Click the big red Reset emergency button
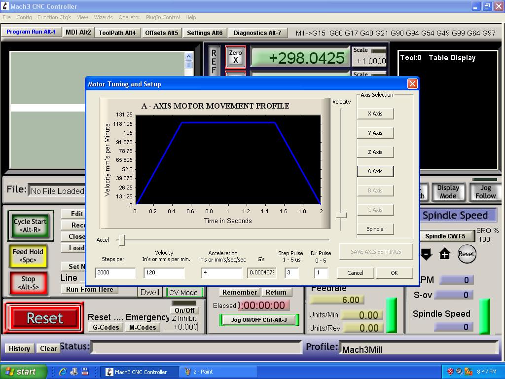 coord(44,318)
